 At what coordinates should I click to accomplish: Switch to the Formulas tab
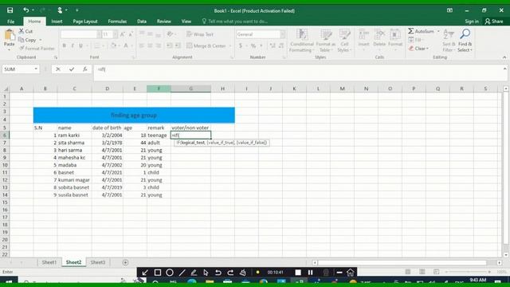[x=117, y=22]
